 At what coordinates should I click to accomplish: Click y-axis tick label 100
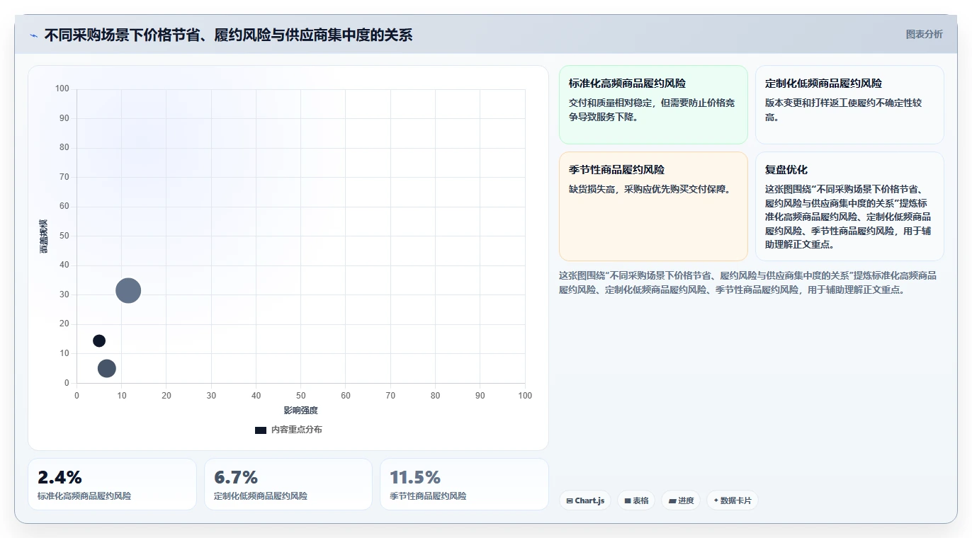[62, 88]
